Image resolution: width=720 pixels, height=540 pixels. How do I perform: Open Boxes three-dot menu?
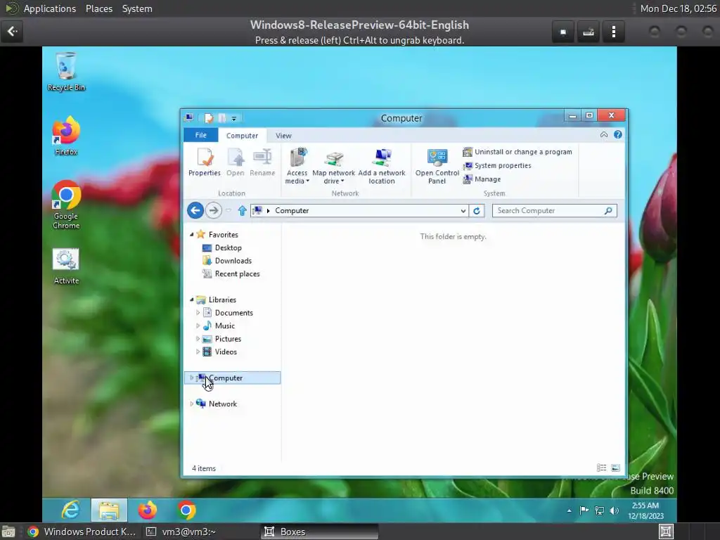[613, 32]
